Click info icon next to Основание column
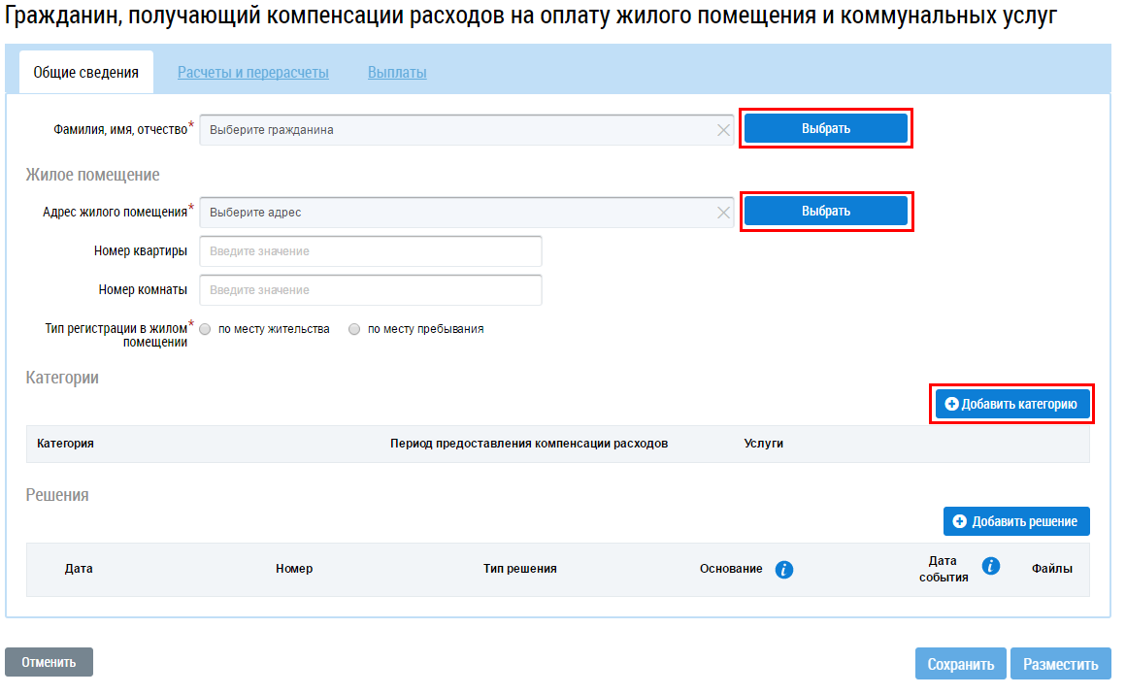This screenshot has width=1126, height=695. (x=784, y=570)
